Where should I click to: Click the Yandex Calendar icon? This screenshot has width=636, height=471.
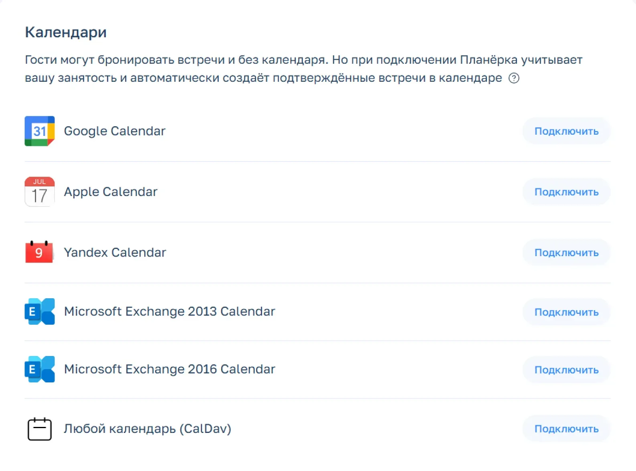tap(39, 252)
